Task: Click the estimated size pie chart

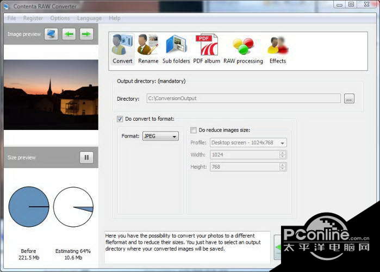Action: [73, 207]
